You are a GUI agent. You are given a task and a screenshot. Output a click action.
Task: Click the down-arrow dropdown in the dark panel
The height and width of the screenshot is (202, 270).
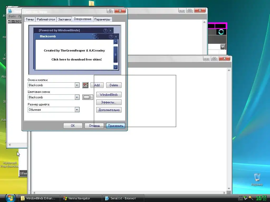point(223,47)
